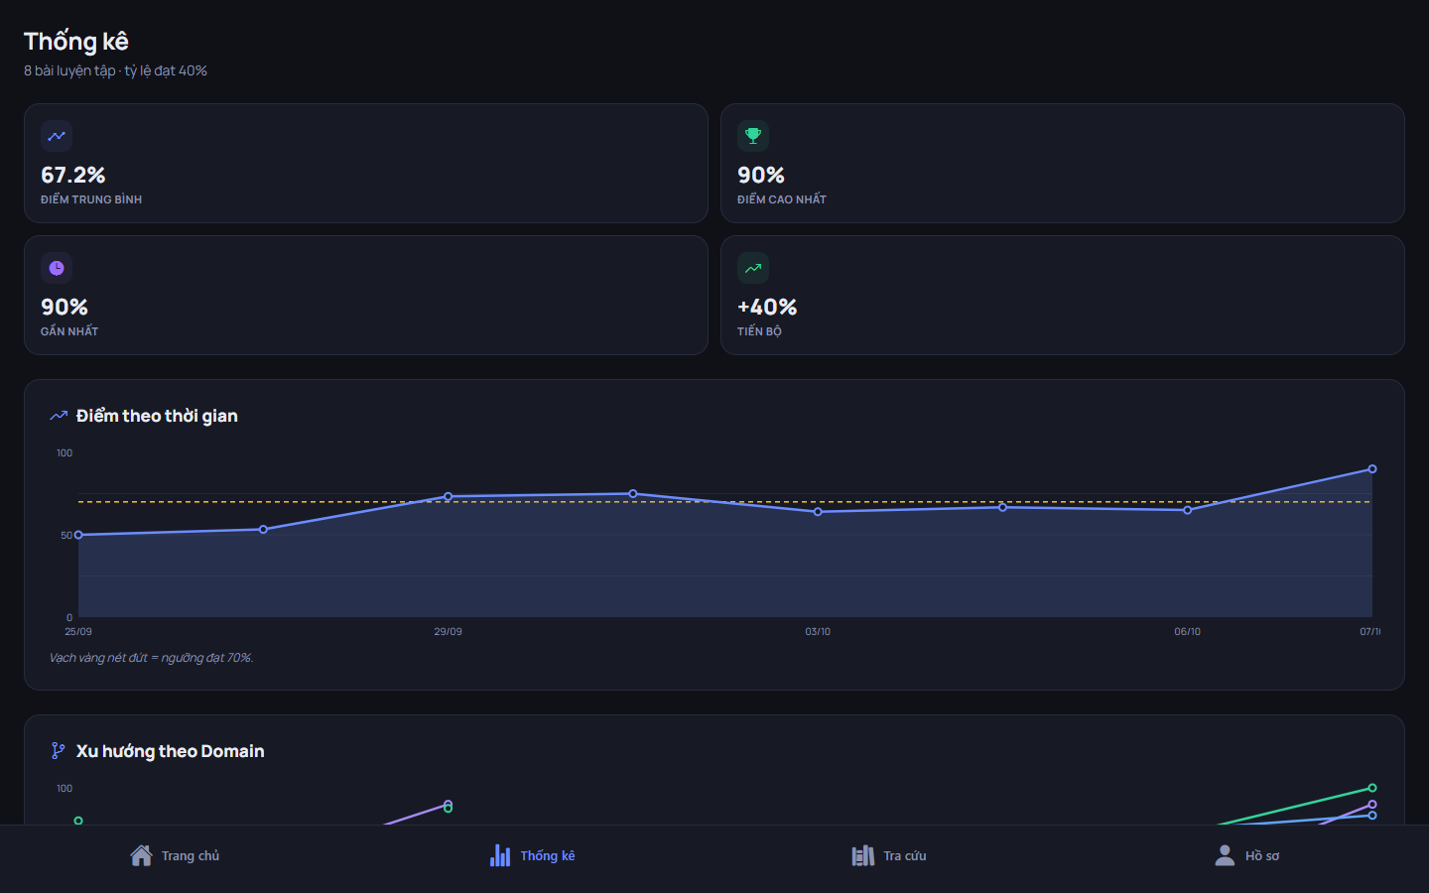The width and height of the screenshot is (1429, 893).
Task: Click the 03/10 data point on score line
Action: (818, 512)
